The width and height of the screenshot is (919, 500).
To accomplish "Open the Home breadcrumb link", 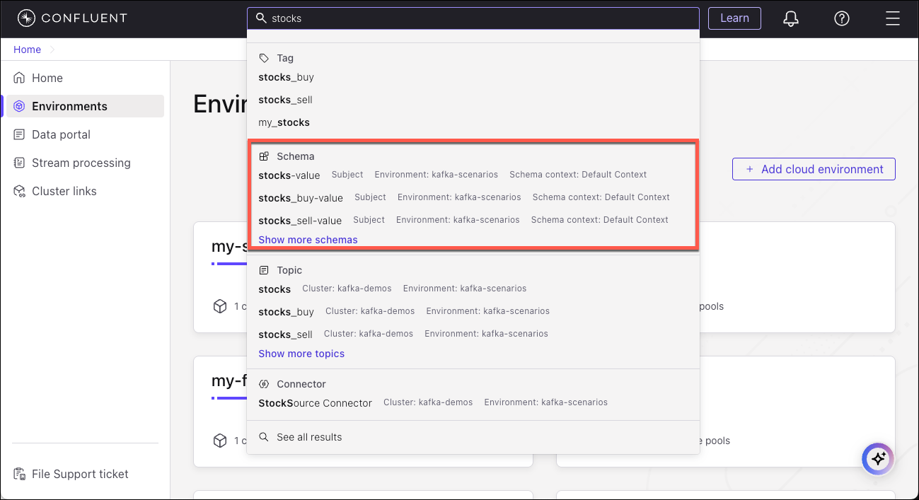I will point(27,49).
